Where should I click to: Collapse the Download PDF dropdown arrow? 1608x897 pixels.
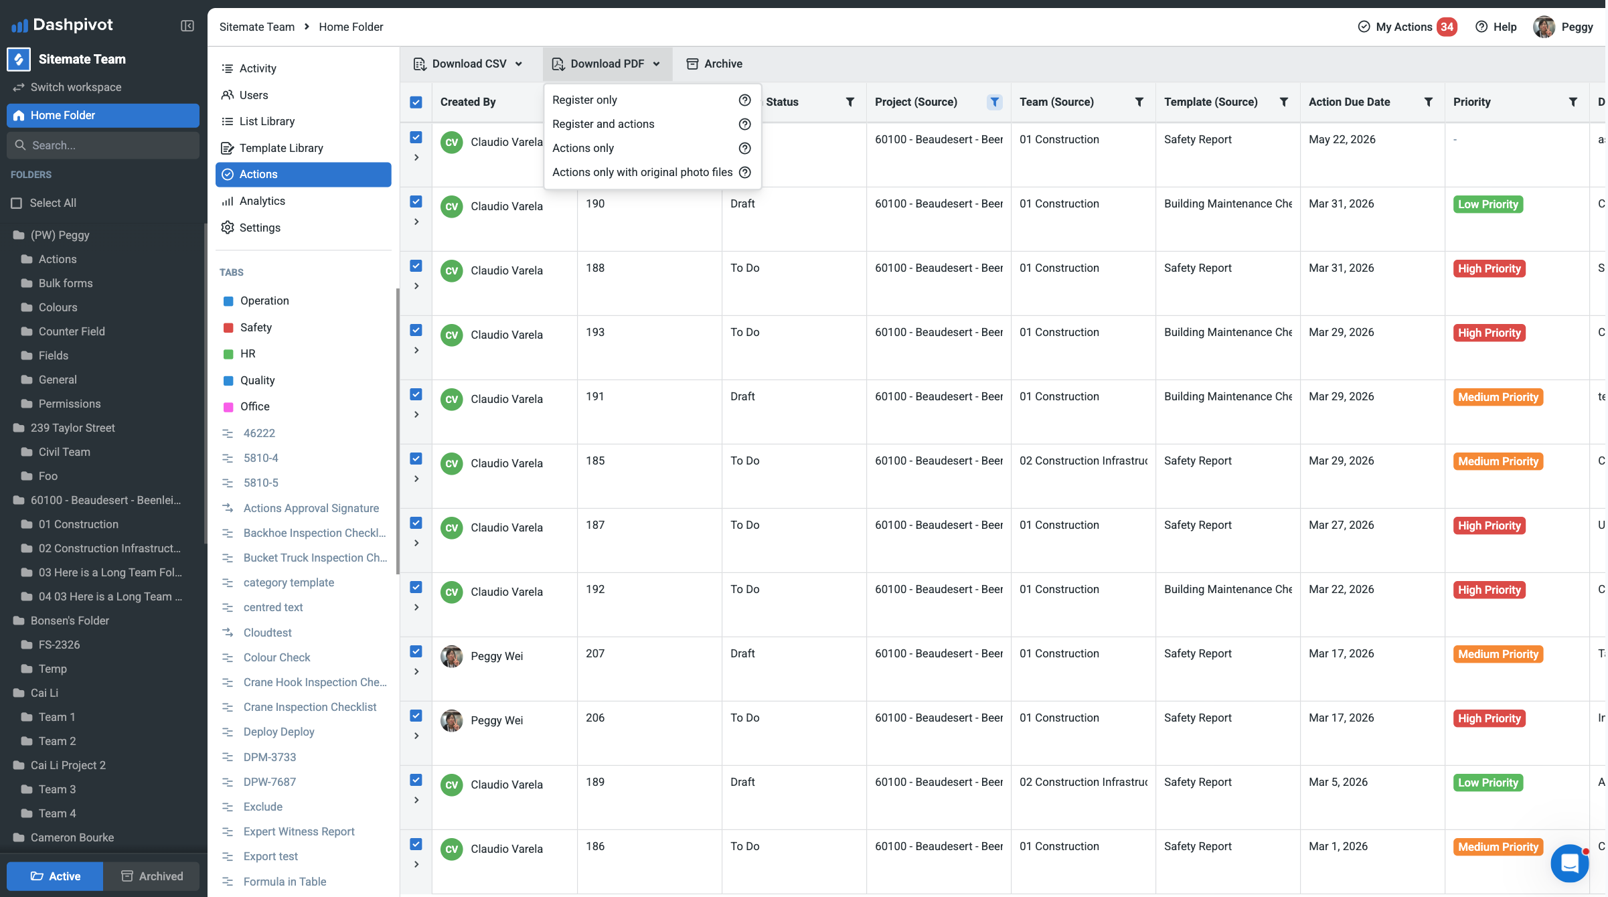click(657, 64)
